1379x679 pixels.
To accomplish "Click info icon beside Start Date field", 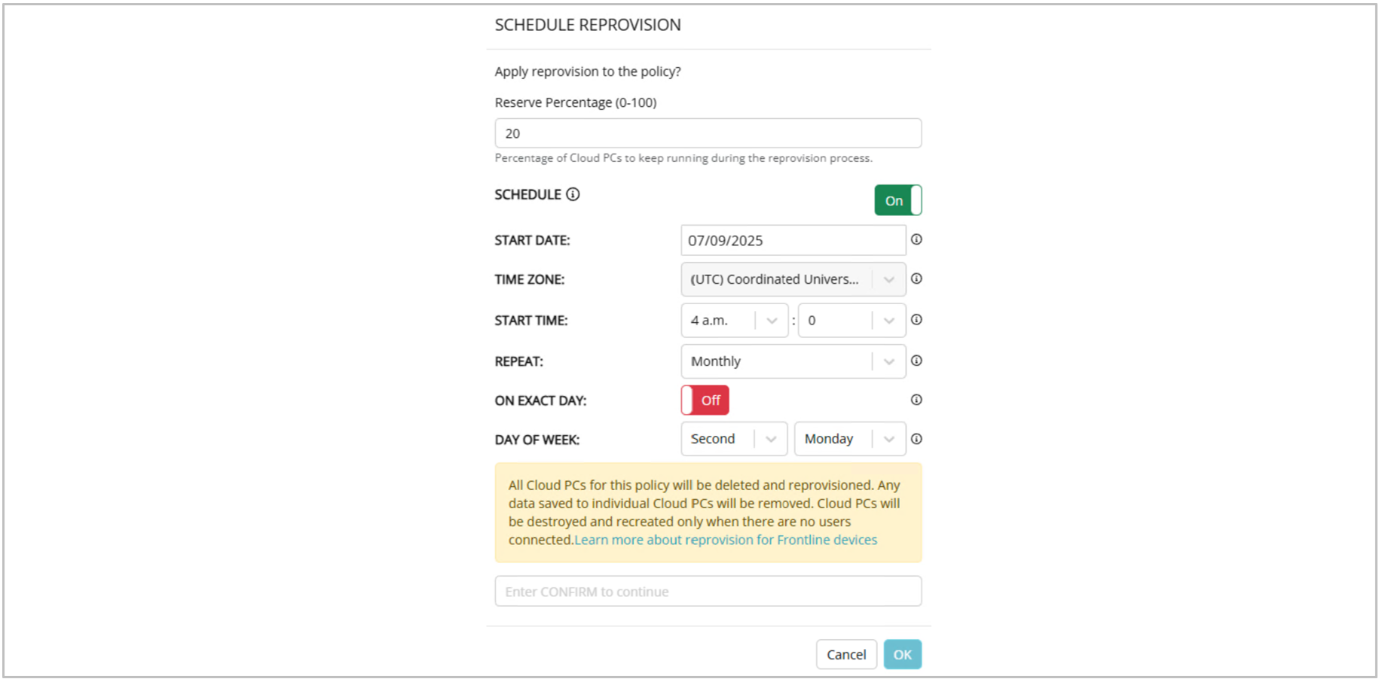I will (x=916, y=239).
